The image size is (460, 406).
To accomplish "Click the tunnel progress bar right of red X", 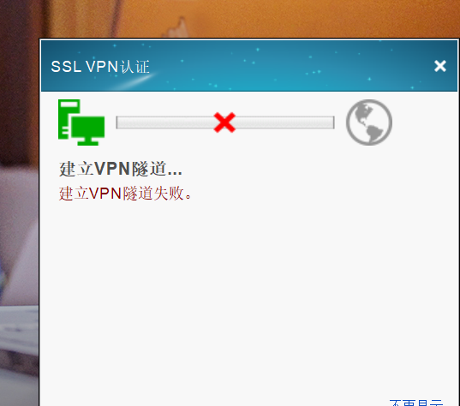I will 284,122.
